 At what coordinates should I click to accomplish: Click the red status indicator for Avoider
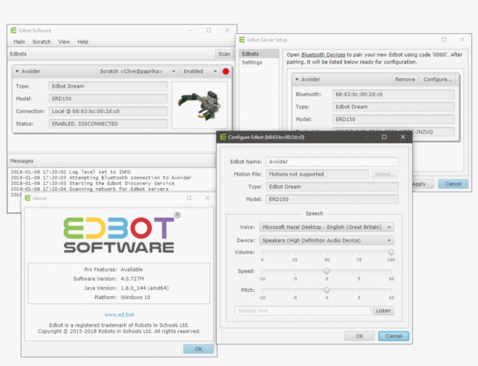click(x=226, y=71)
